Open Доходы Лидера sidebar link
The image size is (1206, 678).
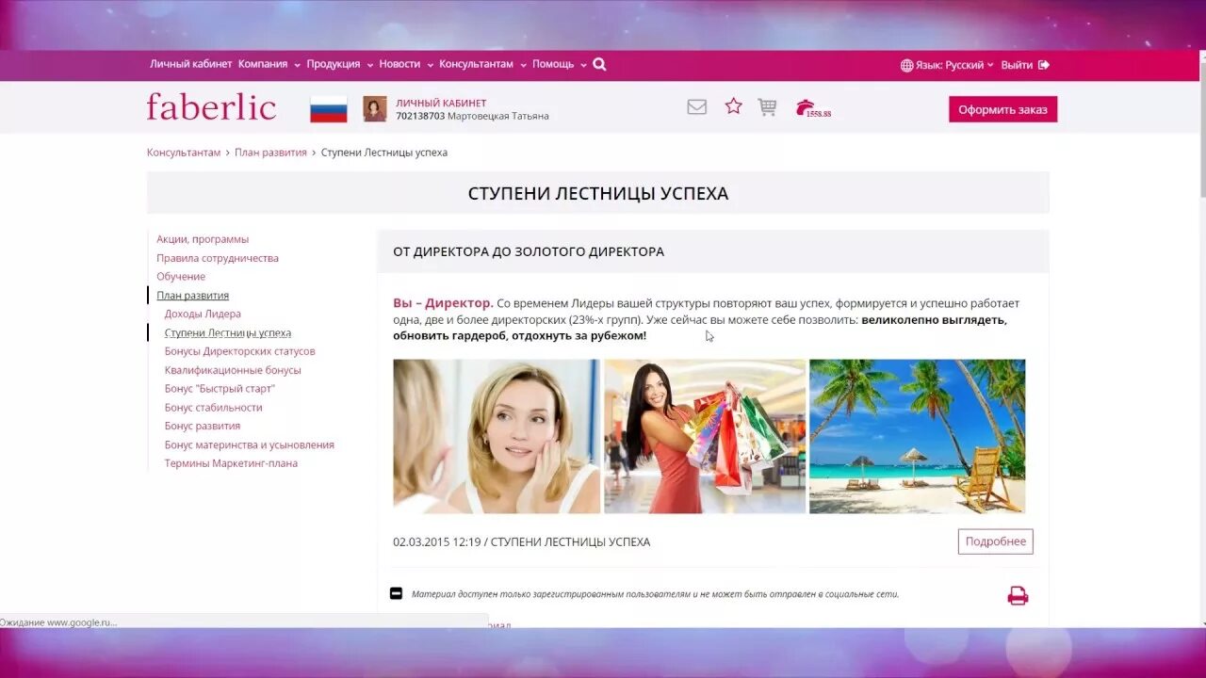tap(203, 314)
